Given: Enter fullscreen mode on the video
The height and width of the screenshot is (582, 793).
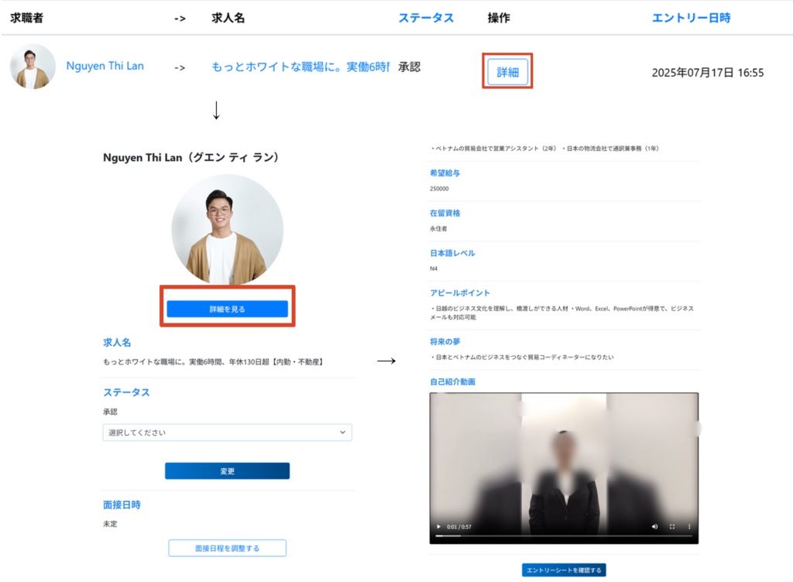Looking at the screenshot, I should tap(671, 527).
